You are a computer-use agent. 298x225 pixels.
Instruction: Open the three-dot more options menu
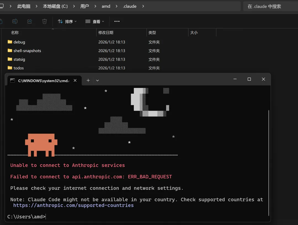(117, 21)
